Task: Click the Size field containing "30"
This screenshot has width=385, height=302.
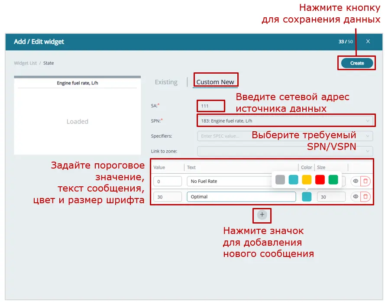Action: click(x=330, y=196)
